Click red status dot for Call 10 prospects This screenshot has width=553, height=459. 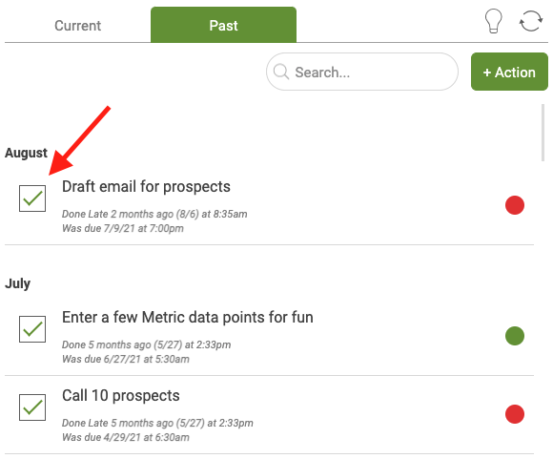click(515, 414)
